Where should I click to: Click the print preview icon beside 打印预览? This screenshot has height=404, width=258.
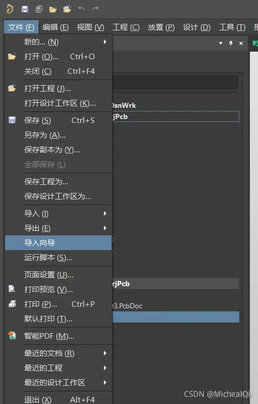coord(12,289)
